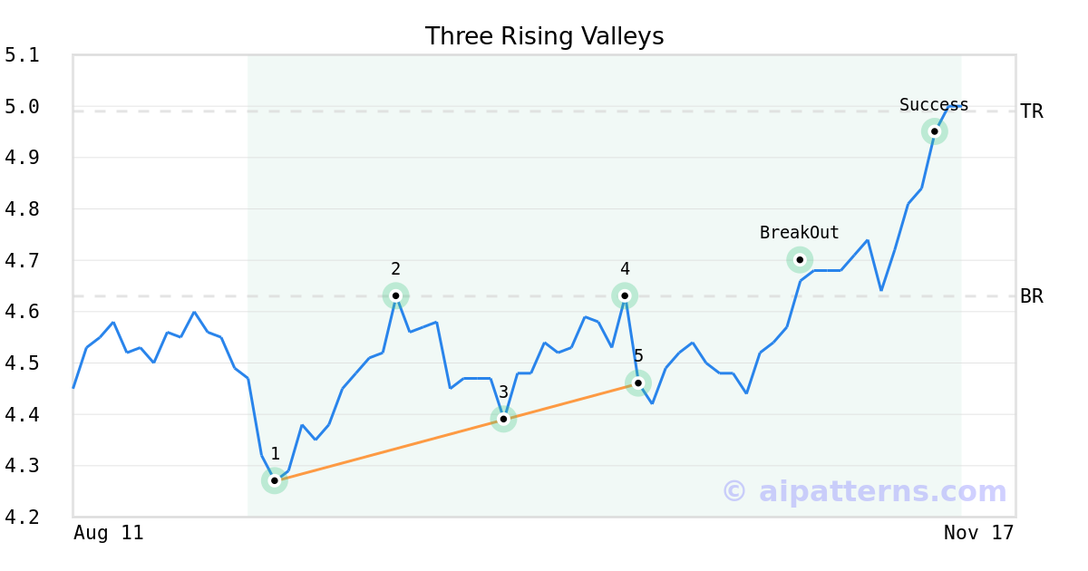Image resolution: width=1088 pixels, height=571 pixels.
Task: Select the 4.9 price axis label
Action: click(x=22, y=158)
